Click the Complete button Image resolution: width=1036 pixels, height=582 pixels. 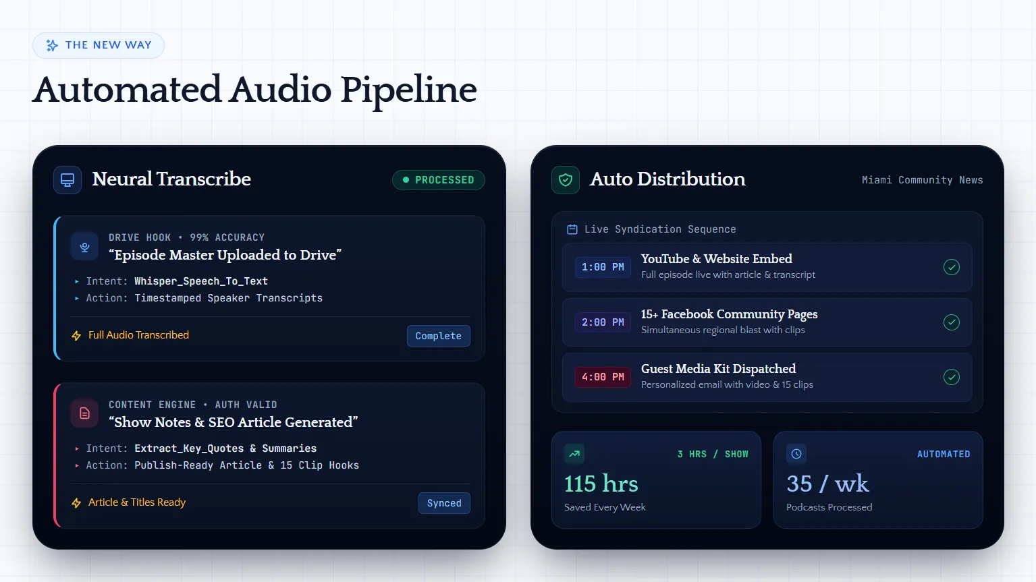(x=439, y=336)
